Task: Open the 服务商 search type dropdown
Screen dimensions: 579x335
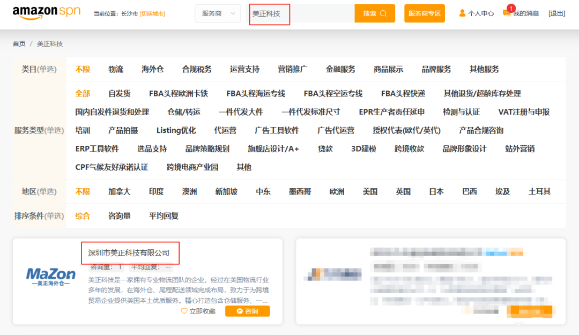Action: point(218,13)
